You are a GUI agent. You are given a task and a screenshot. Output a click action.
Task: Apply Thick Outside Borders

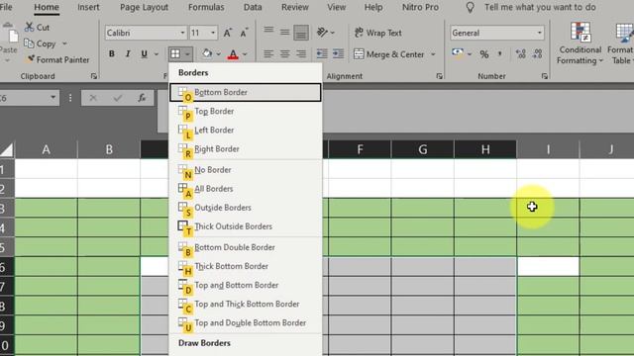246,226
